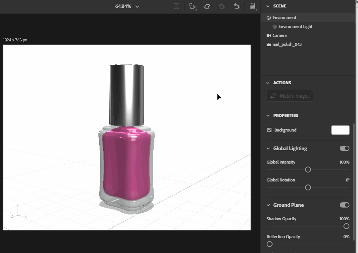Collapse the Global Lighting group
Viewport: 358px width, 253px height.
click(268, 149)
